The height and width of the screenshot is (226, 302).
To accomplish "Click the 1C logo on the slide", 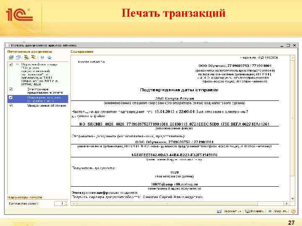I will click(x=19, y=14).
